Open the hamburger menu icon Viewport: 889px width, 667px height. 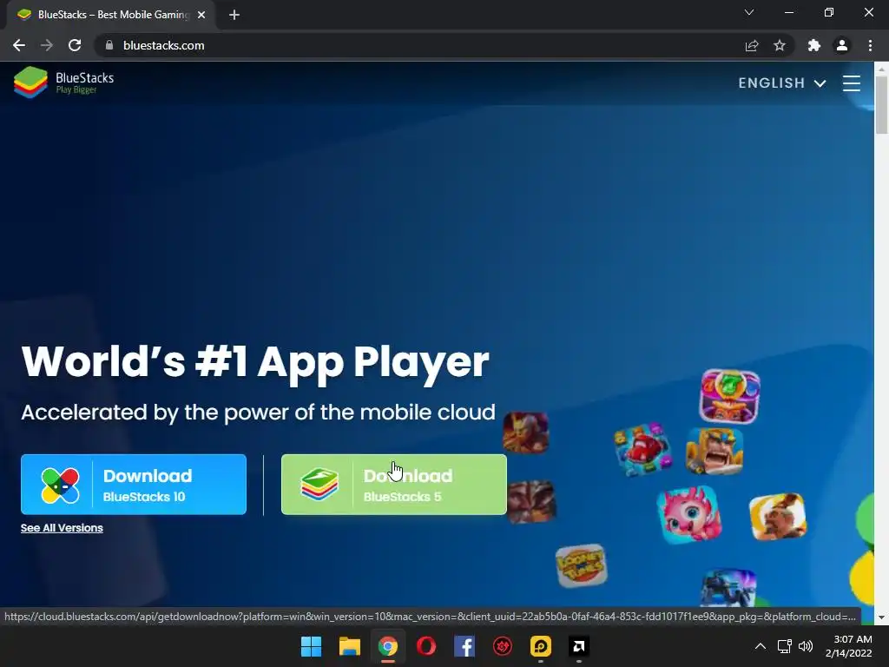point(851,83)
